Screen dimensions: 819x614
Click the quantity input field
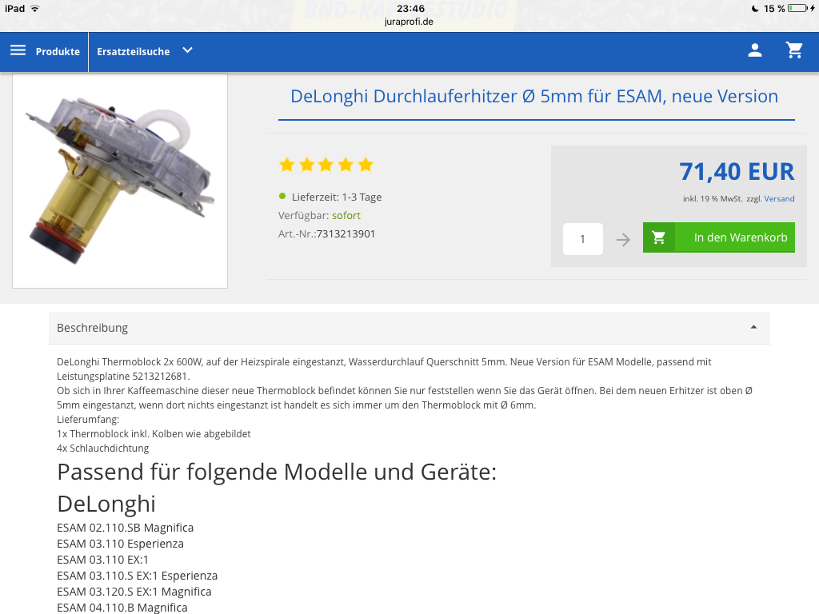coord(583,239)
